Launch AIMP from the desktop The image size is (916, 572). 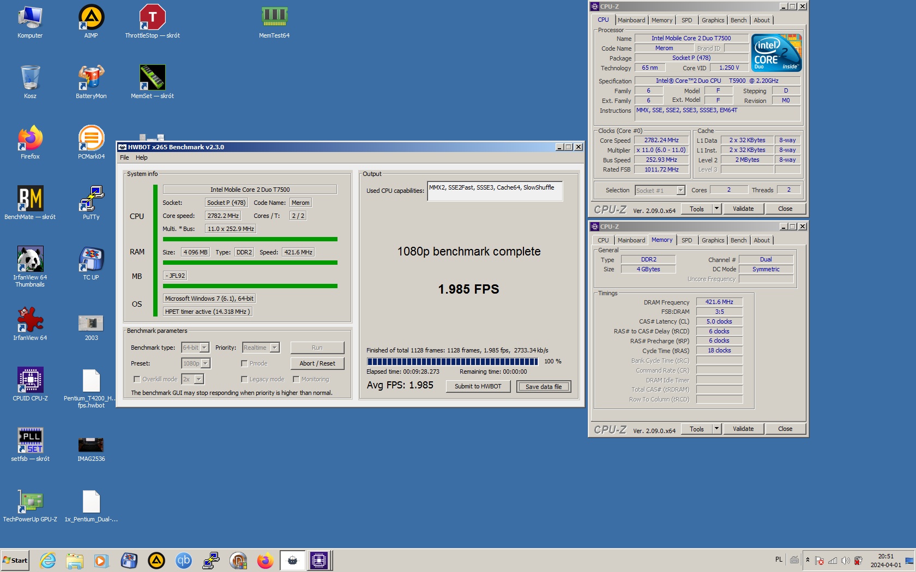coord(91,22)
